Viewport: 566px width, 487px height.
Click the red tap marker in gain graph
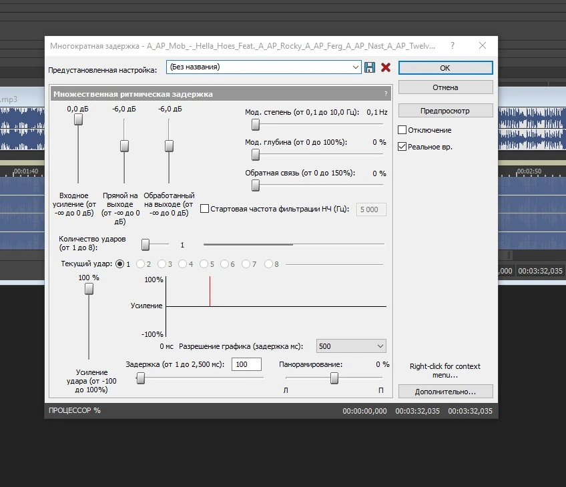pyautogui.click(x=210, y=291)
